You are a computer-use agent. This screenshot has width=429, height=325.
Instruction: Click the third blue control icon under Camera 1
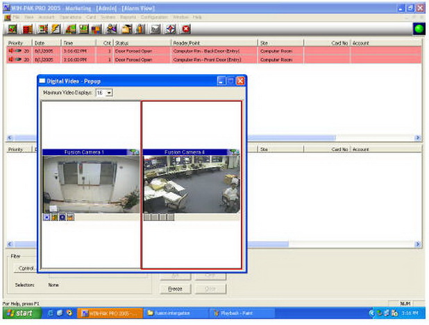[x=62, y=217]
